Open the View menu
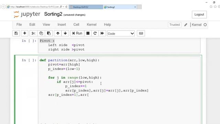The width and height of the screenshot is (220, 124). (46, 24)
